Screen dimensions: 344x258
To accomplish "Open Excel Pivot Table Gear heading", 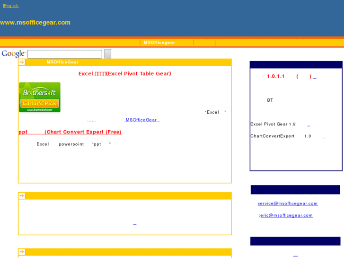I will 124,73.
